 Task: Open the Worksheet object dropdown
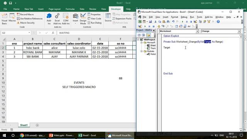coord(197,31)
